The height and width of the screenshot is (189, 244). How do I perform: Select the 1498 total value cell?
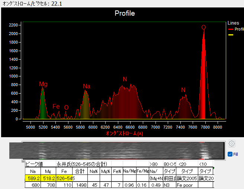80,185
